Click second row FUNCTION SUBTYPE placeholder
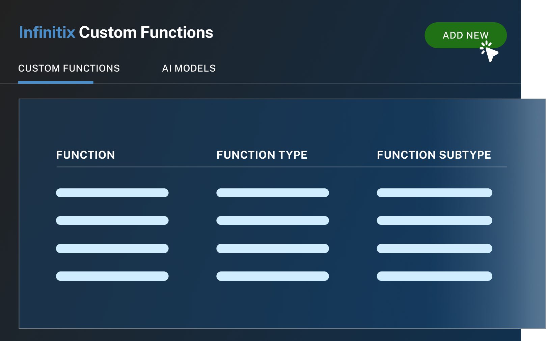This screenshot has width=546, height=341. [x=435, y=220]
